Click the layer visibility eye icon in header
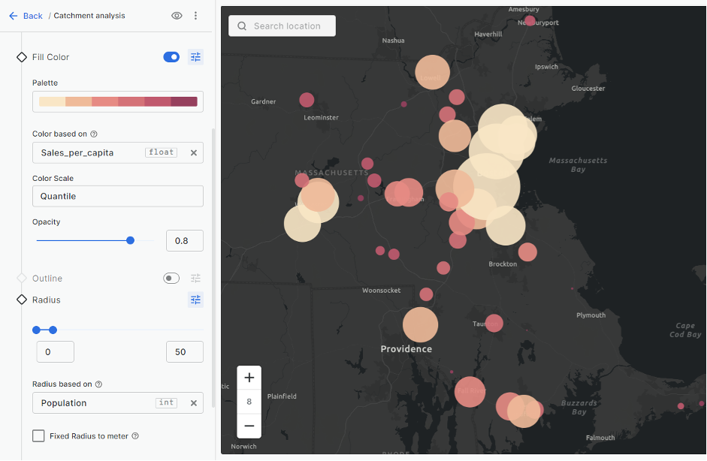 click(177, 15)
